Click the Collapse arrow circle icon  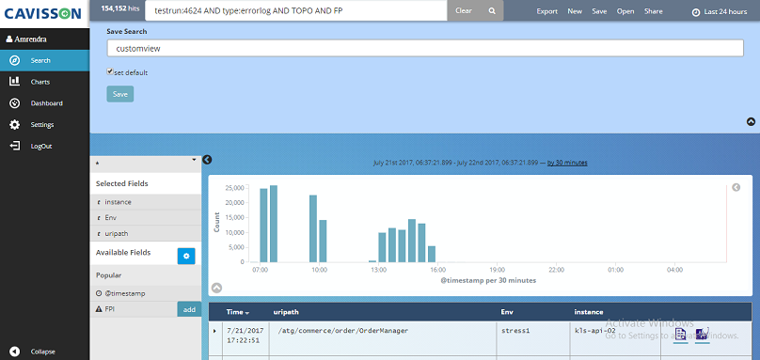14,352
